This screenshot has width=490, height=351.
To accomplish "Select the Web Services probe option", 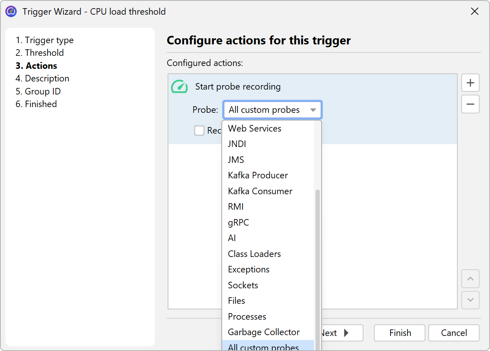I will (x=254, y=129).
